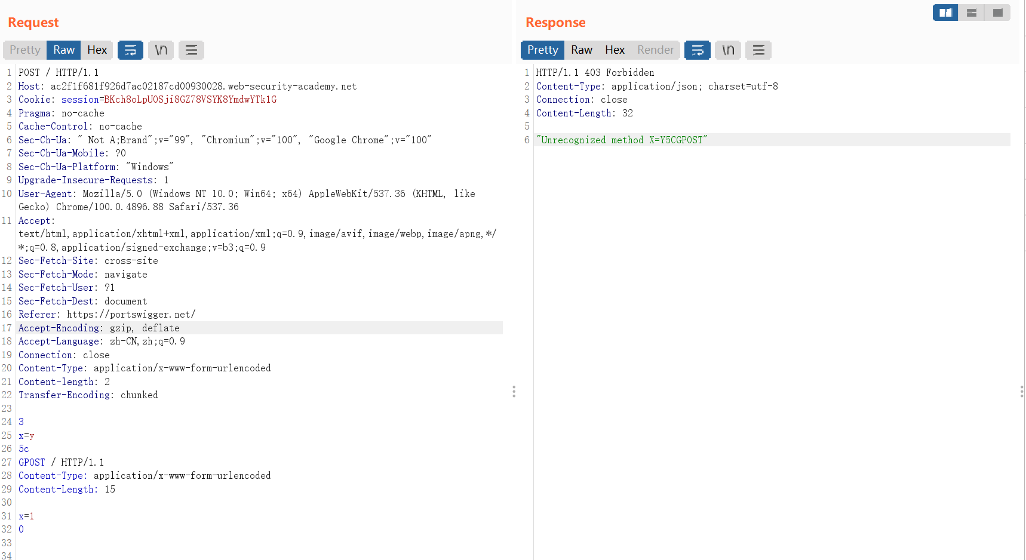1026x560 pixels.
Task: Click the Cookie session value
Action: (x=191, y=100)
